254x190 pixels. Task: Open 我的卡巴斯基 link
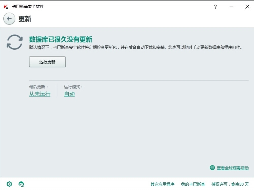(193, 184)
